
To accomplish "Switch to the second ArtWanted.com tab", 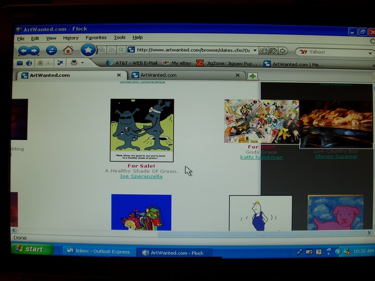I will click(186, 76).
